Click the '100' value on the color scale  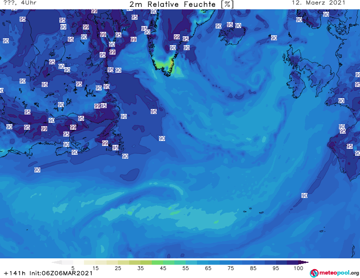(x=299, y=268)
